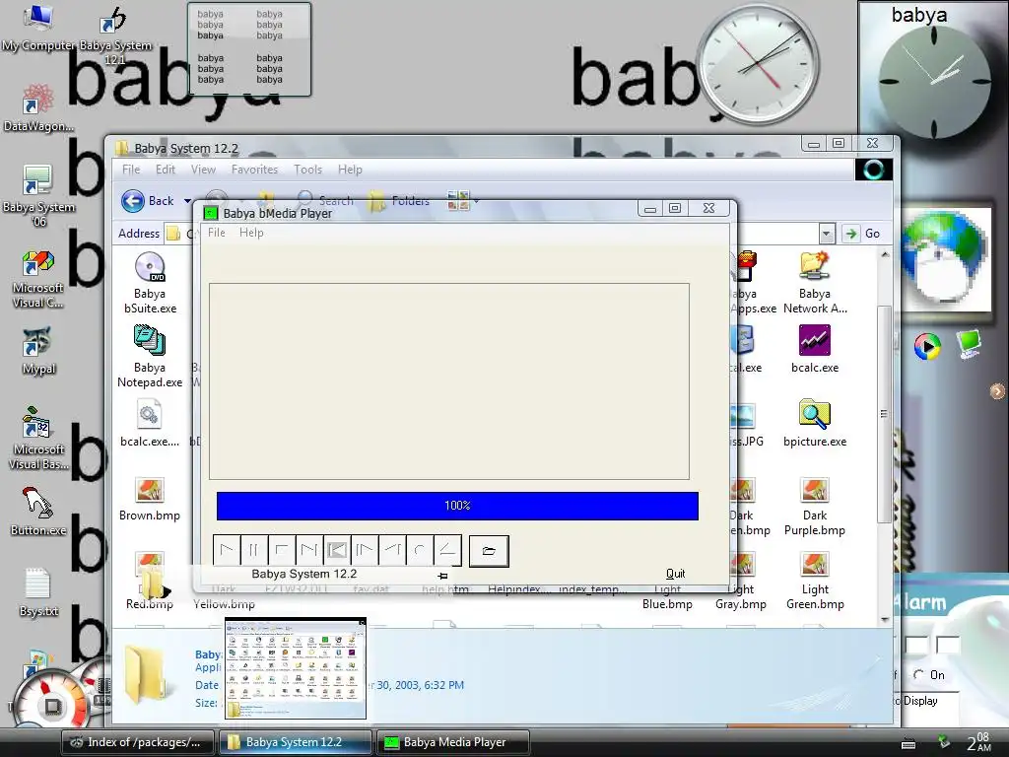The height and width of the screenshot is (757, 1009).
Task: Click the keyboard icon in the system tray
Action: (x=908, y=743)
